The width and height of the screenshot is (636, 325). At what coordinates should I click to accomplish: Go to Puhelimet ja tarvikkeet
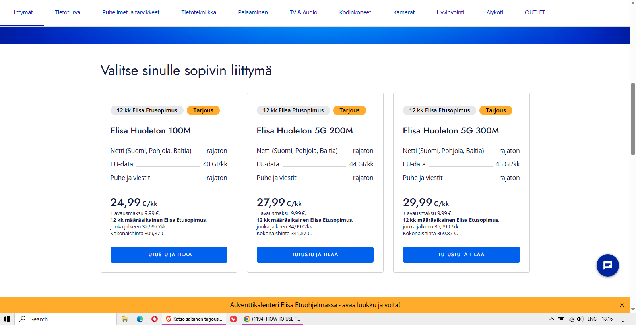pos(131,12)
